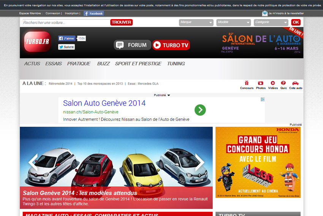This screenshot has height=216, width=323.
Task: Open the ACTUS menu
Action: (x=32, y=64)
